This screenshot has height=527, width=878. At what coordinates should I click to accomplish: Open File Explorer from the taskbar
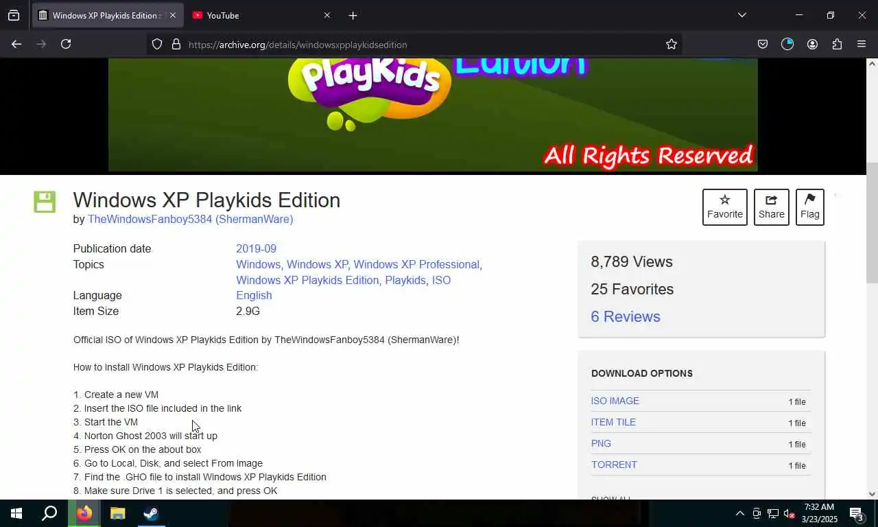point(118,513)
